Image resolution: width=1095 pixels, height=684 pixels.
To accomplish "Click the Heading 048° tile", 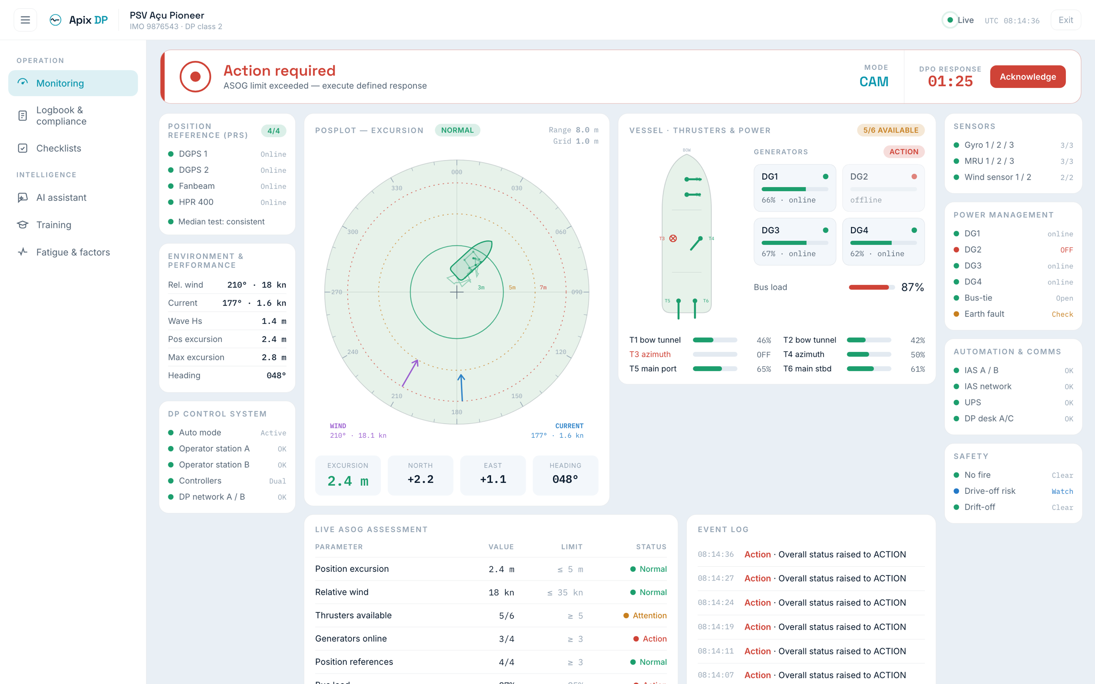I will point(565,475).
